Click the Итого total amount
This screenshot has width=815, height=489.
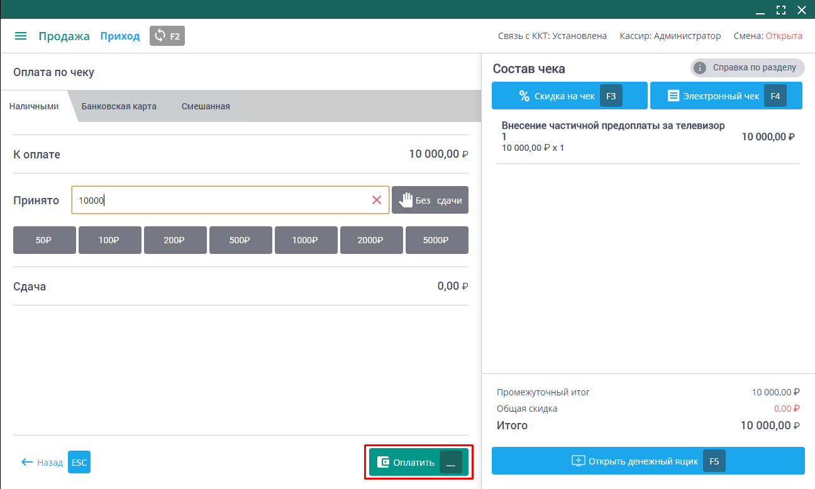[770, 426]
